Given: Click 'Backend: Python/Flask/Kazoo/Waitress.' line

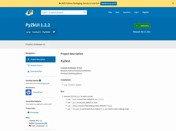Looking at the screenshot, I should coord(76,71).
